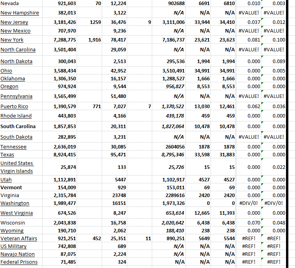Select New Jersey cell with 1259
The height and width of the screenshot is (268, 295).
coord(89,22)
